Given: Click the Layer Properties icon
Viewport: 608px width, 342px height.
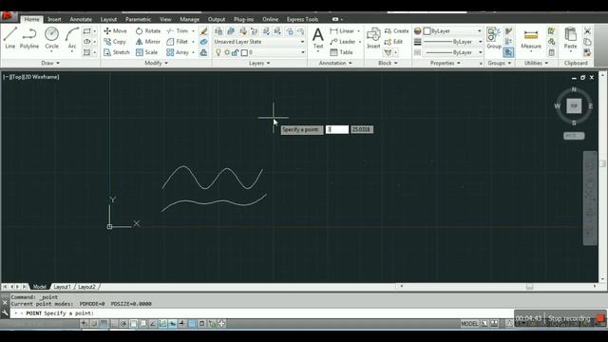Looking at the screenshot, I should pos(218,31).
